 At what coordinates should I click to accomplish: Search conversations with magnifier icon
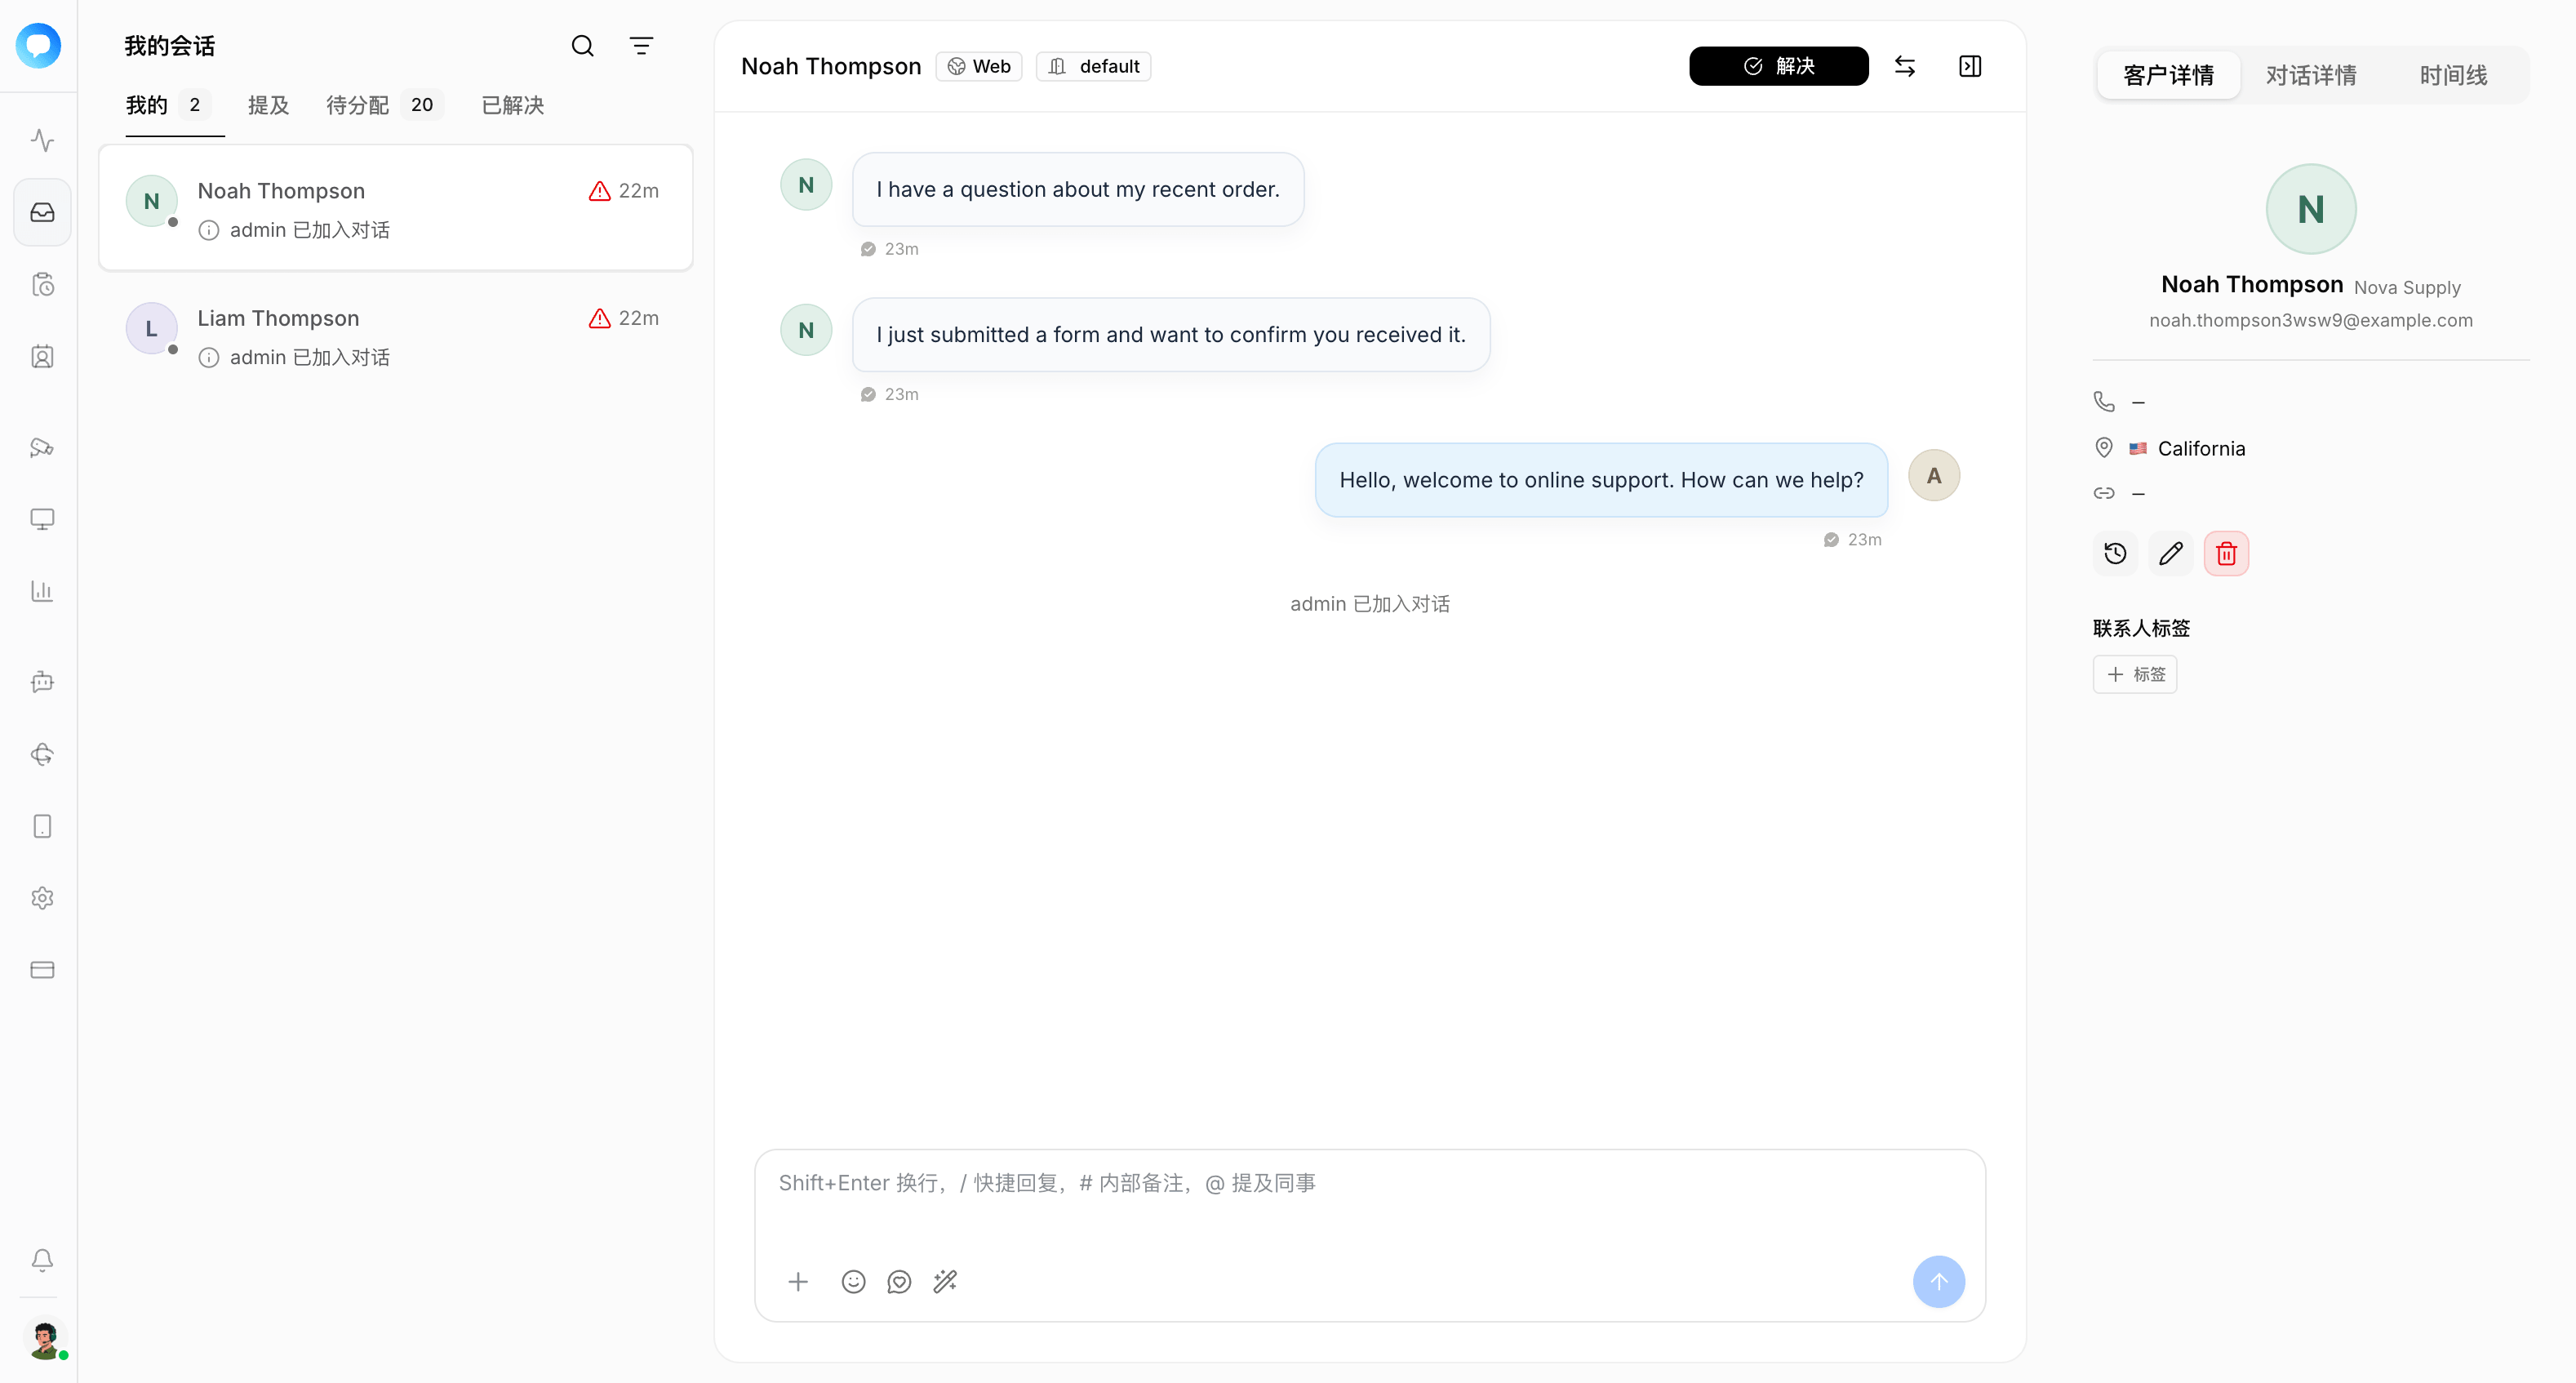tap(582, 46)
